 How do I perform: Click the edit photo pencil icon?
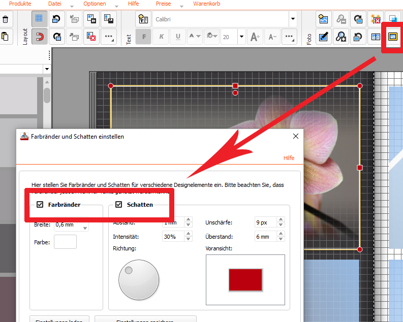pos(323,37)
